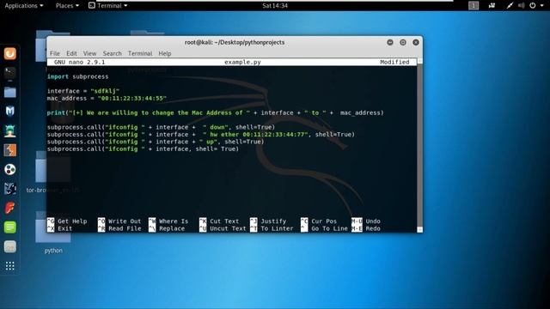Screen dimensions: 550x309
Task: Open the Edit menu in terminal
Action: (x=71, y=53)
